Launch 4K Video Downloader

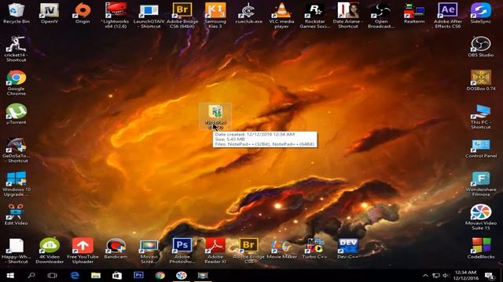(x=50, y=251)
